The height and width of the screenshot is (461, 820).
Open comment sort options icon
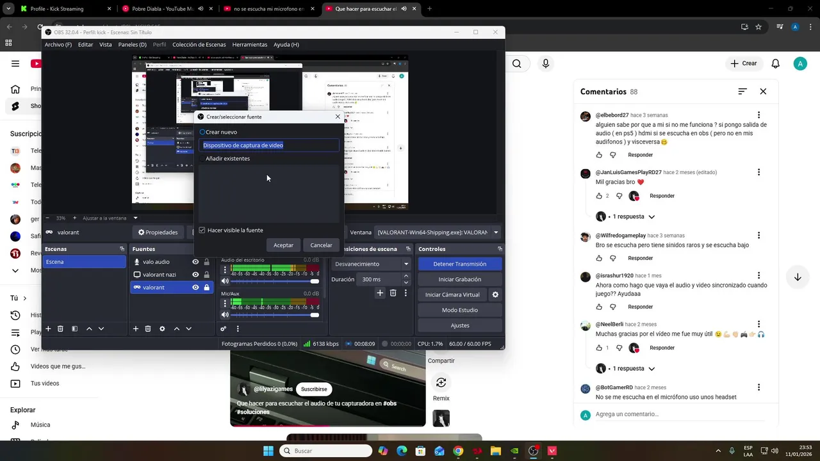pos(742,92)
